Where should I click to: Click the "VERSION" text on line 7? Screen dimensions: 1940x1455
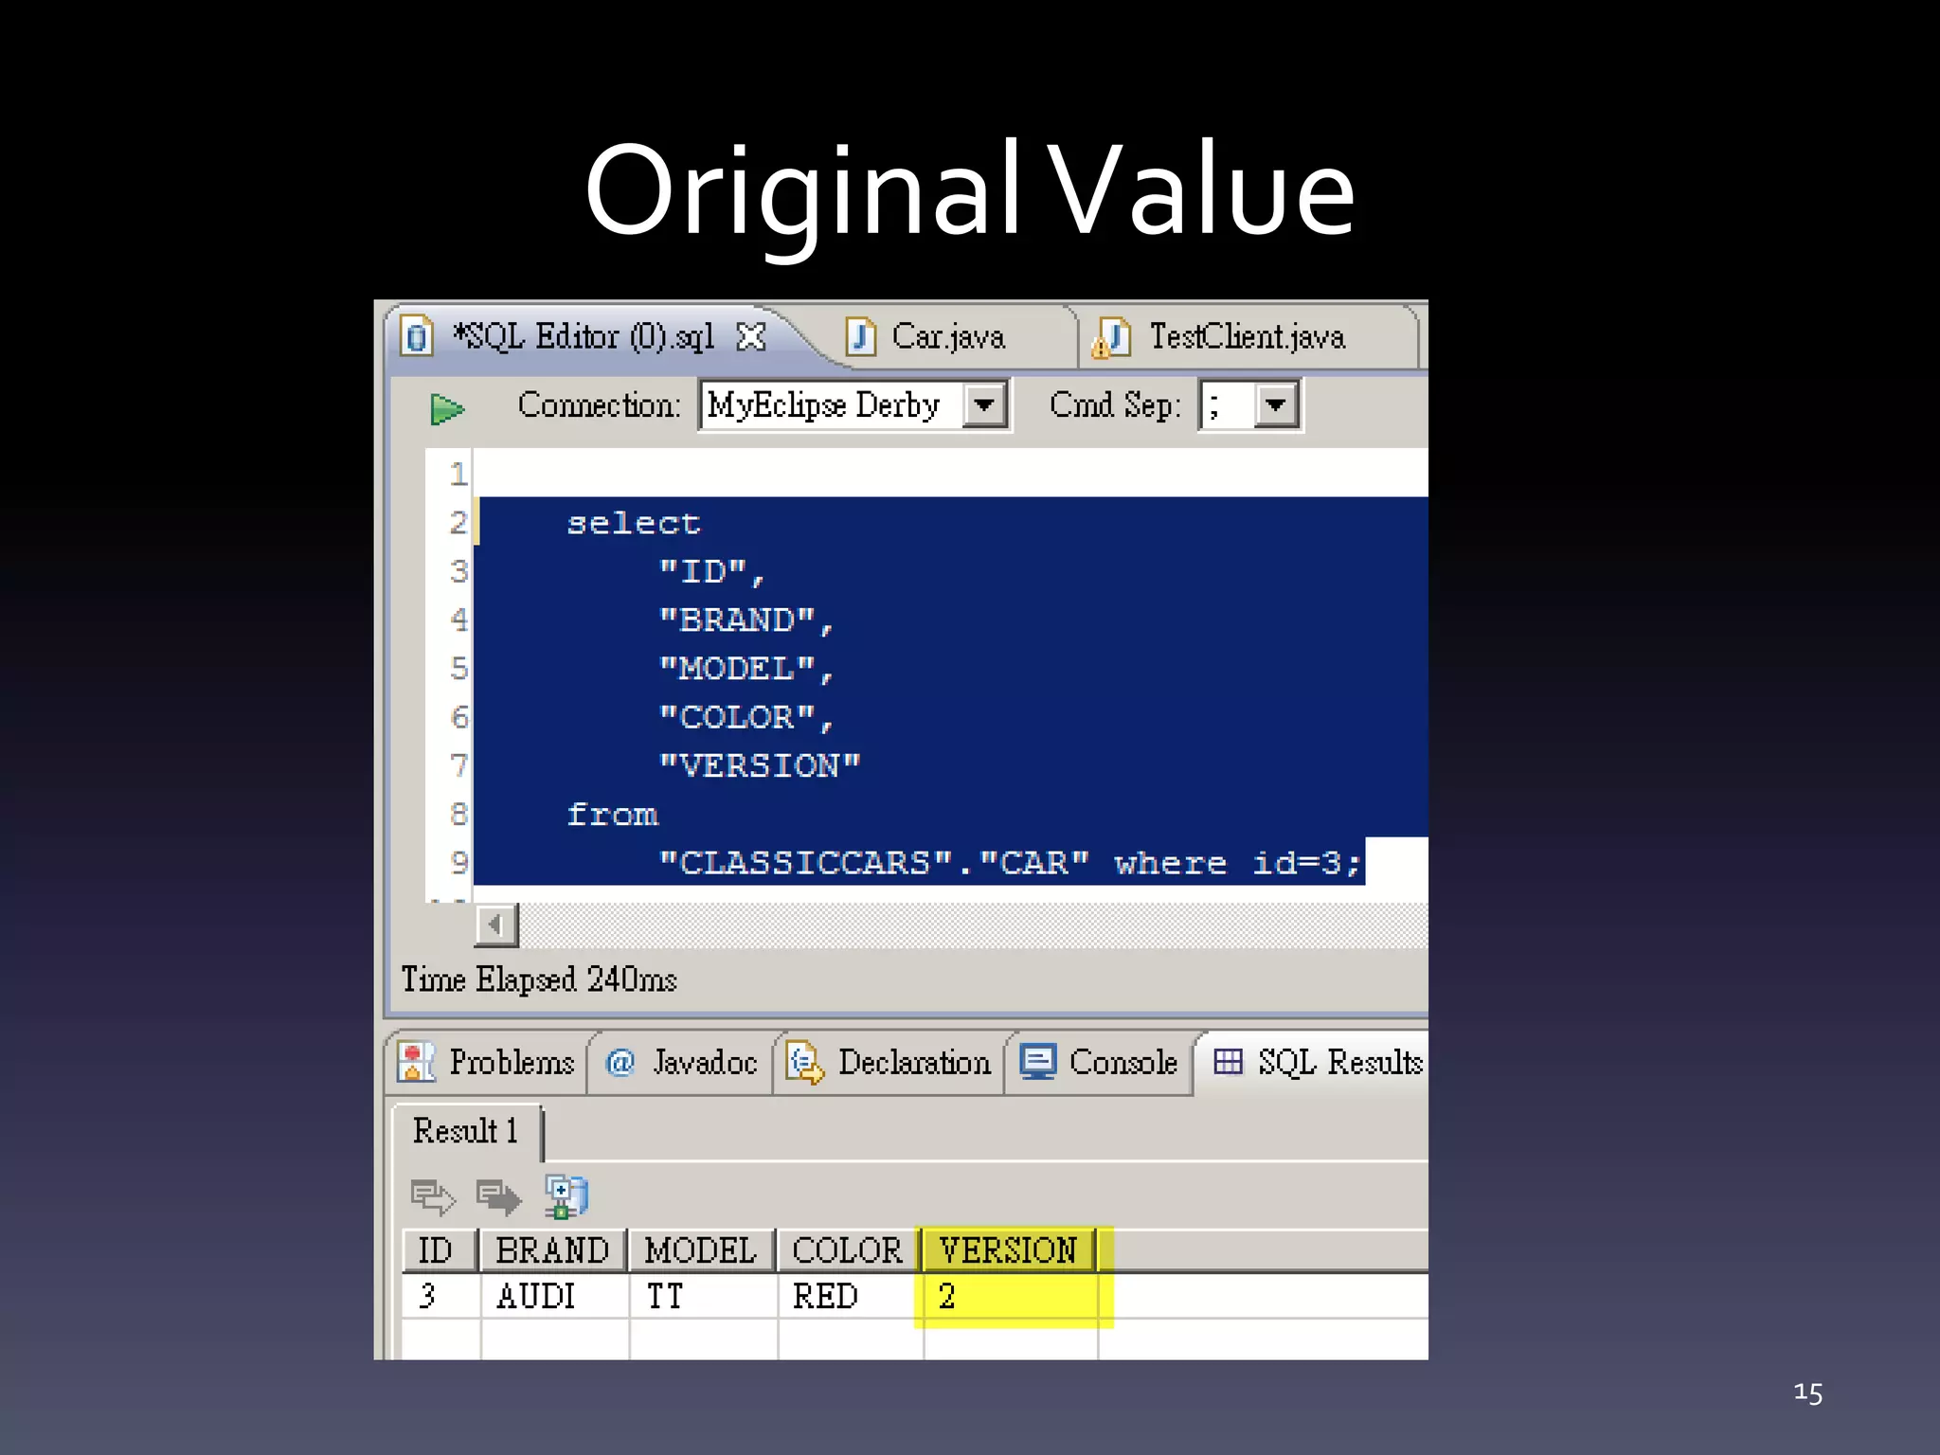pos(760,765)
